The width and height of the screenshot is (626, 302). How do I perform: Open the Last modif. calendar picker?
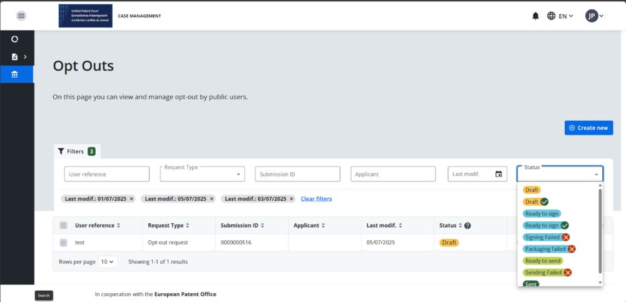tap(498, 174)
